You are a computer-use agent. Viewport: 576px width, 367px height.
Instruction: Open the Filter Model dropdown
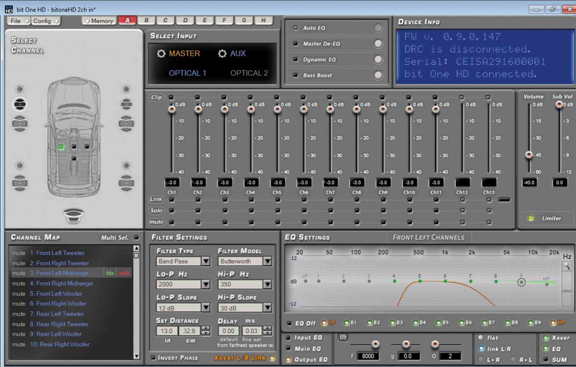click(267, 261)
